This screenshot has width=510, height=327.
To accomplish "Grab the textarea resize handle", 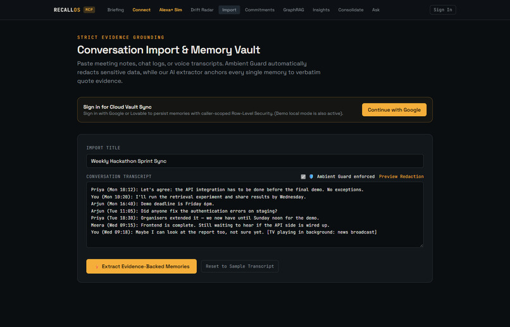I will click(421, 245).
